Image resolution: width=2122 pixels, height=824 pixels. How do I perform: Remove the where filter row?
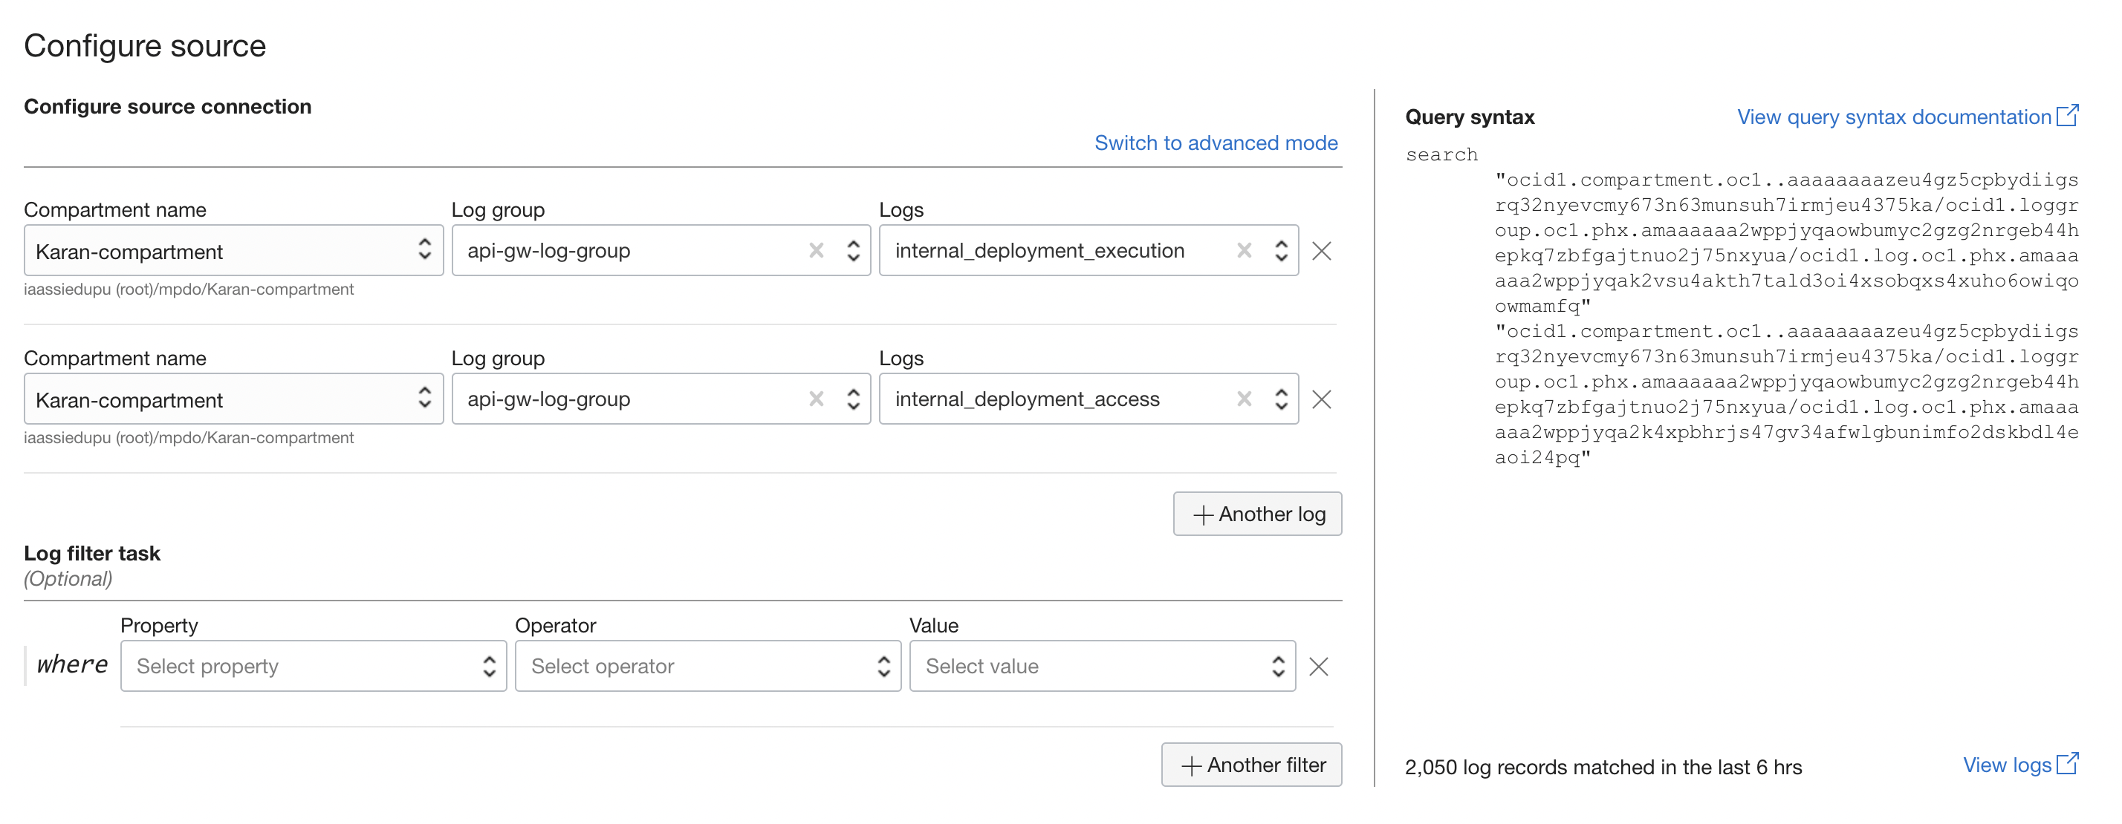pos(1320,666)
